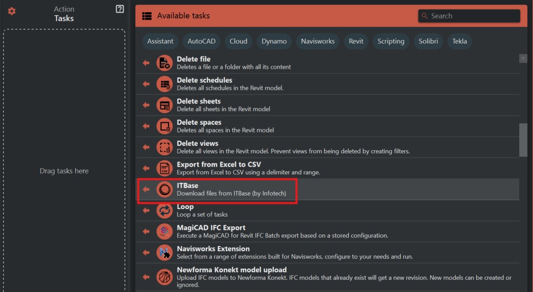Open the settings gear in Action panel

tap(12, 11)
